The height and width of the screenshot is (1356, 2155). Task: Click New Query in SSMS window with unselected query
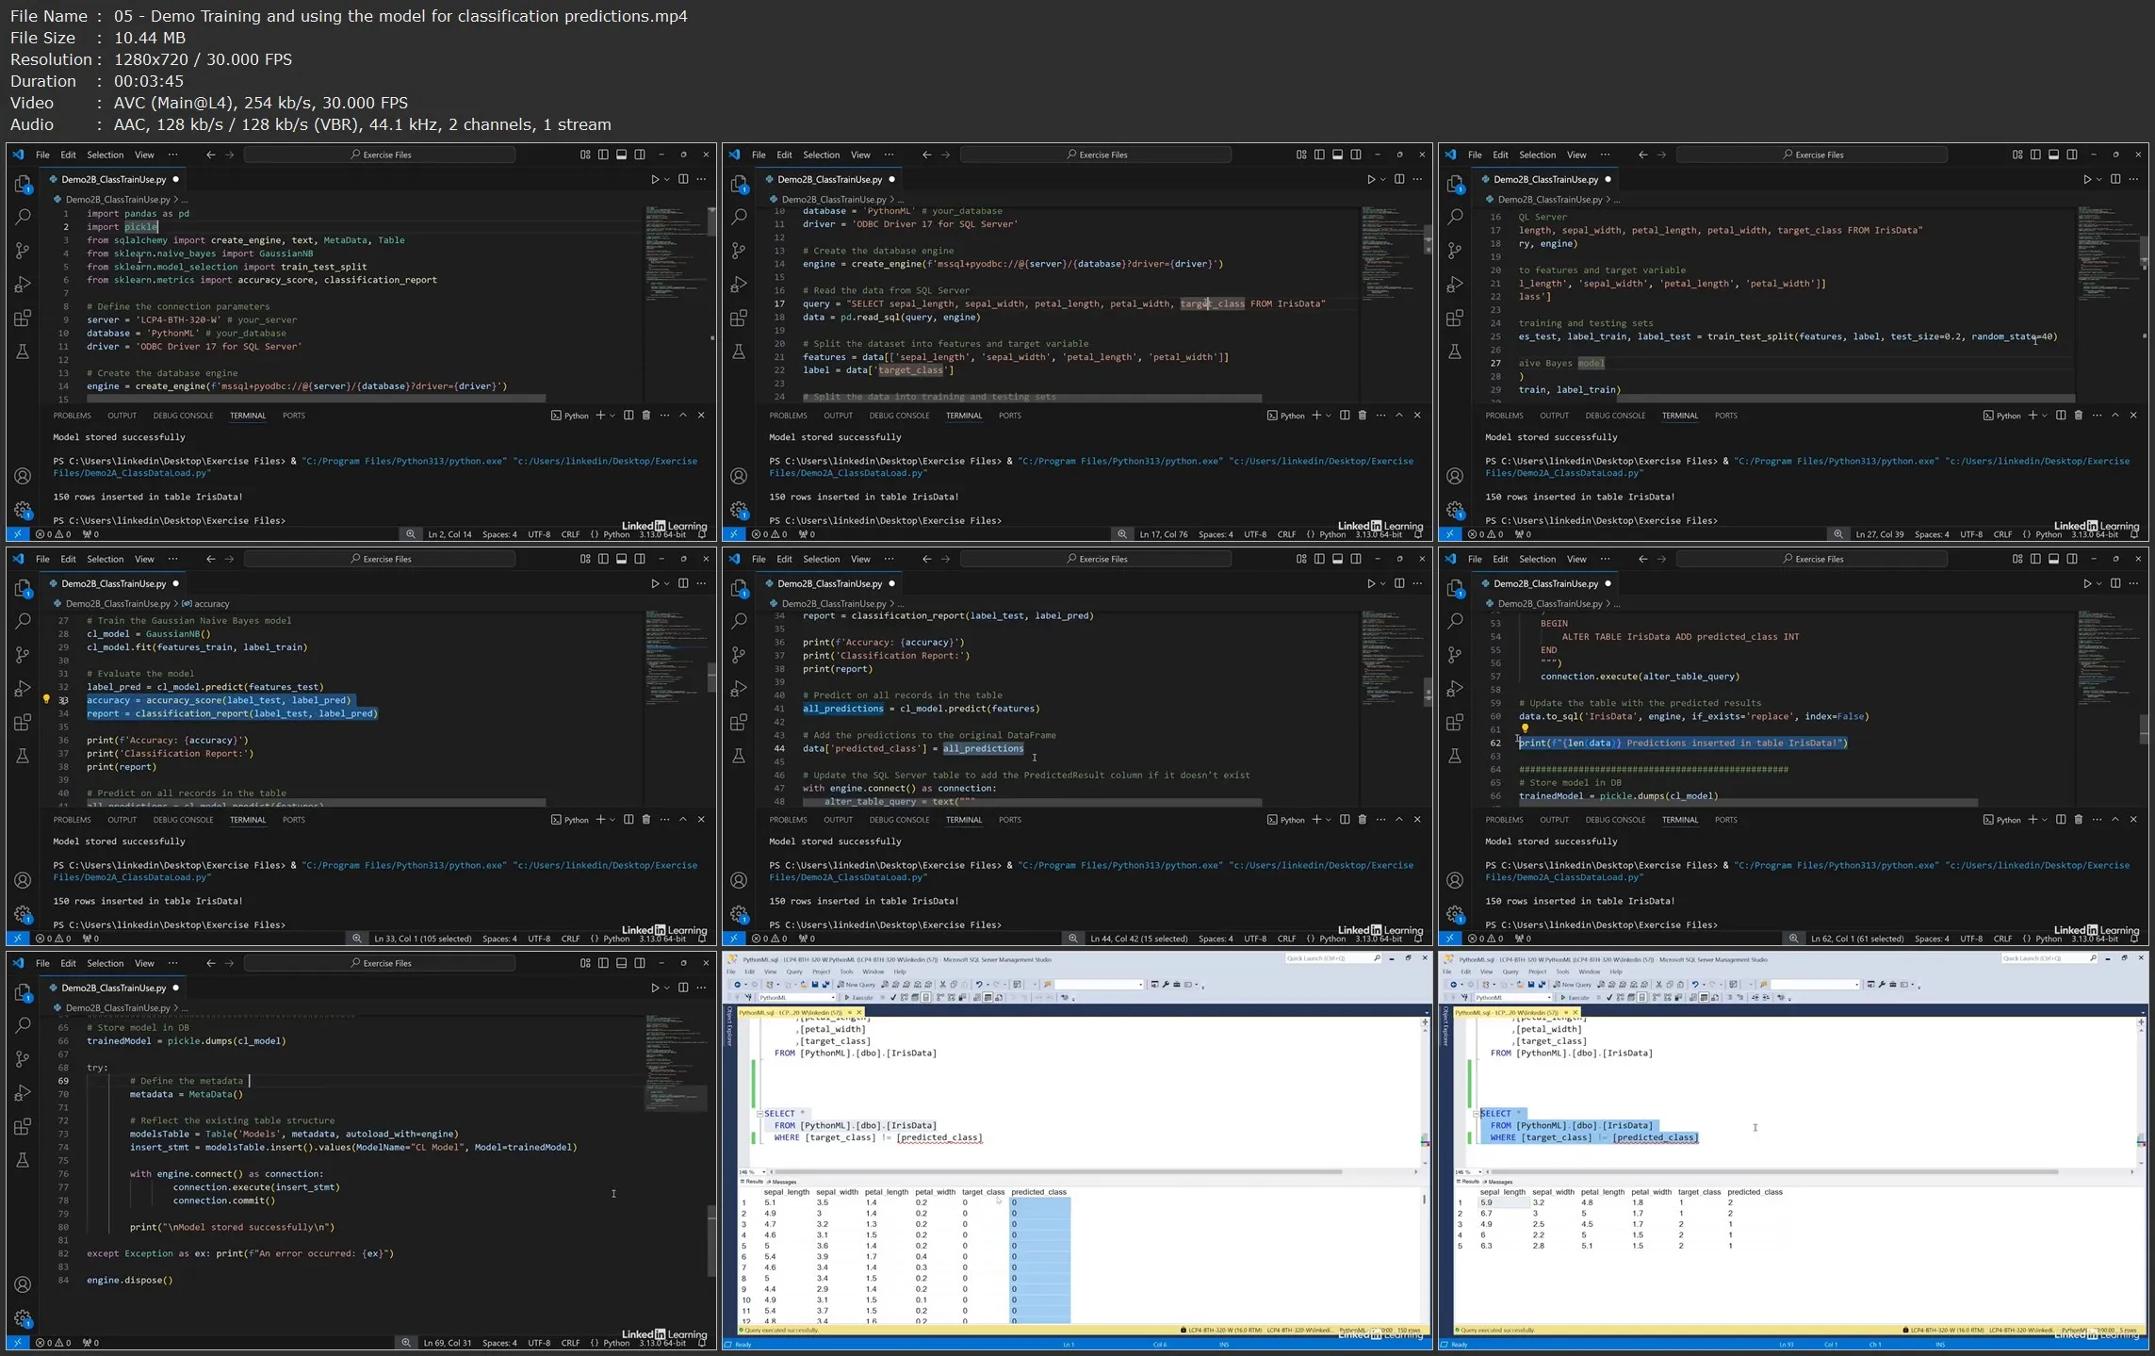tap(856, 985)
